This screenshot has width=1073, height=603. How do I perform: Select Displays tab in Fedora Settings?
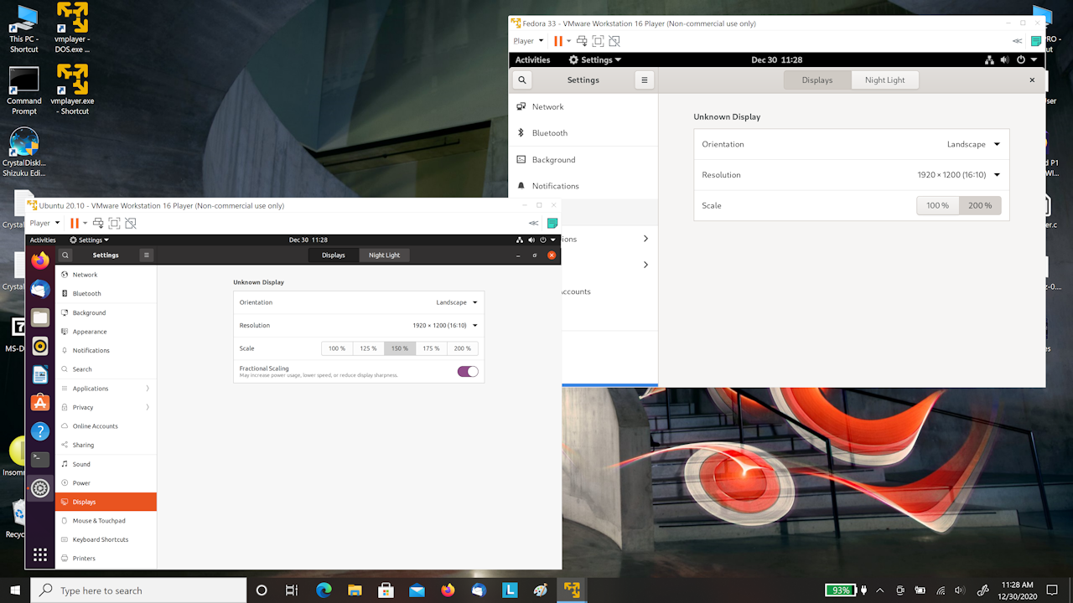click(817, 80)
